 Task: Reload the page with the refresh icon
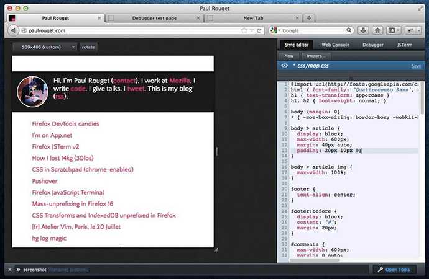coord(259,30)
